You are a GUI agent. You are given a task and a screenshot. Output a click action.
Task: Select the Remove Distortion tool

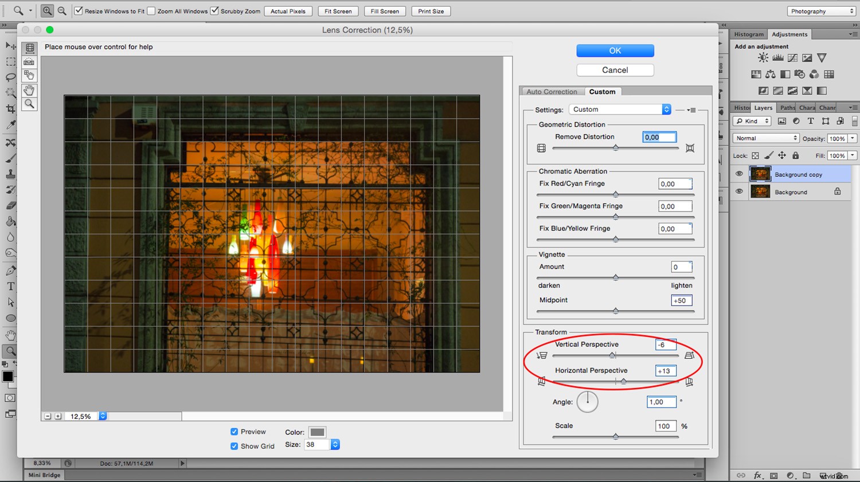(x=29, y=48)
